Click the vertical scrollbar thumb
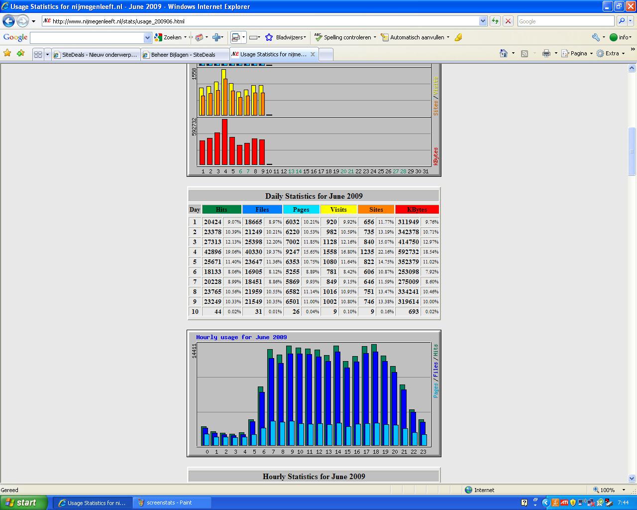The height and width of the screenshot is (510, 637). (632, 151)
